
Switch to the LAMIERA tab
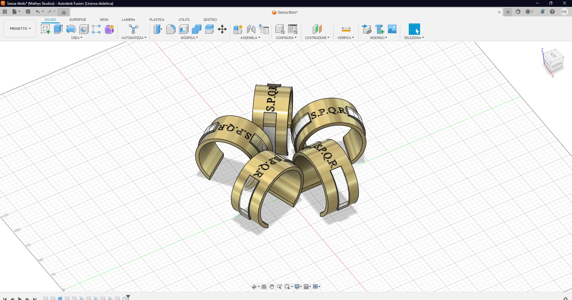pyautogui.click(x=128, y=20)
